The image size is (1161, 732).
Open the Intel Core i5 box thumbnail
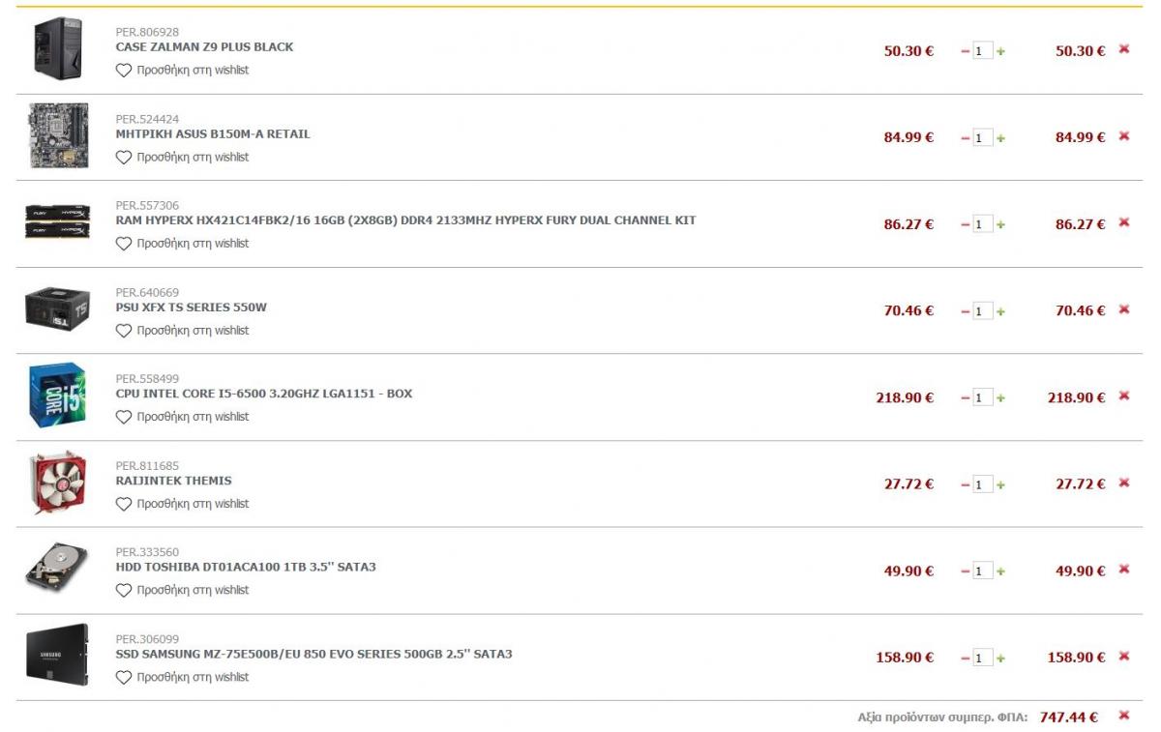(x=57, y=395)
